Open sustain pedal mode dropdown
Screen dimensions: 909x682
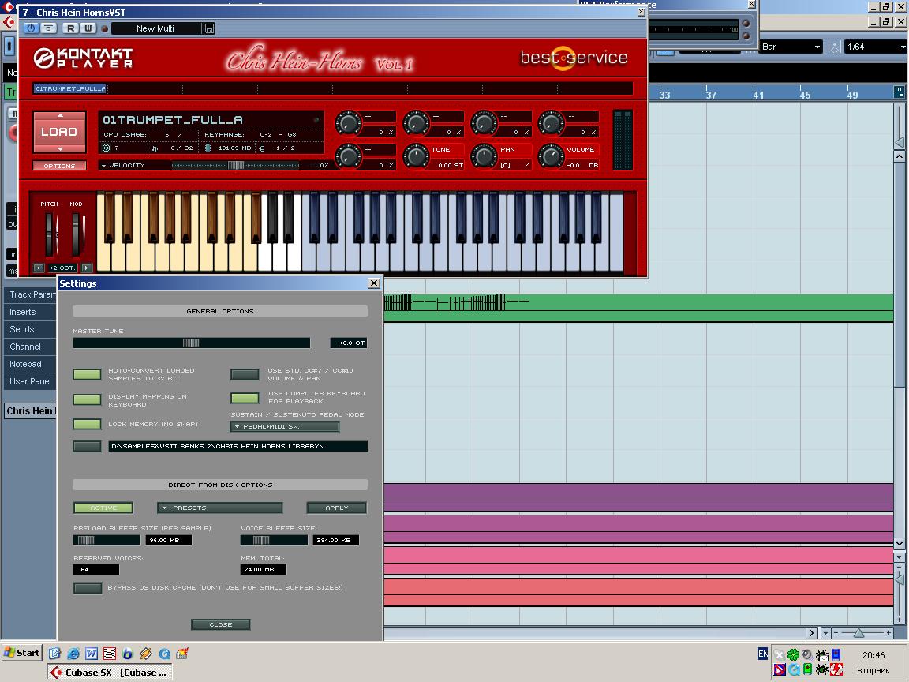(285, 426)
